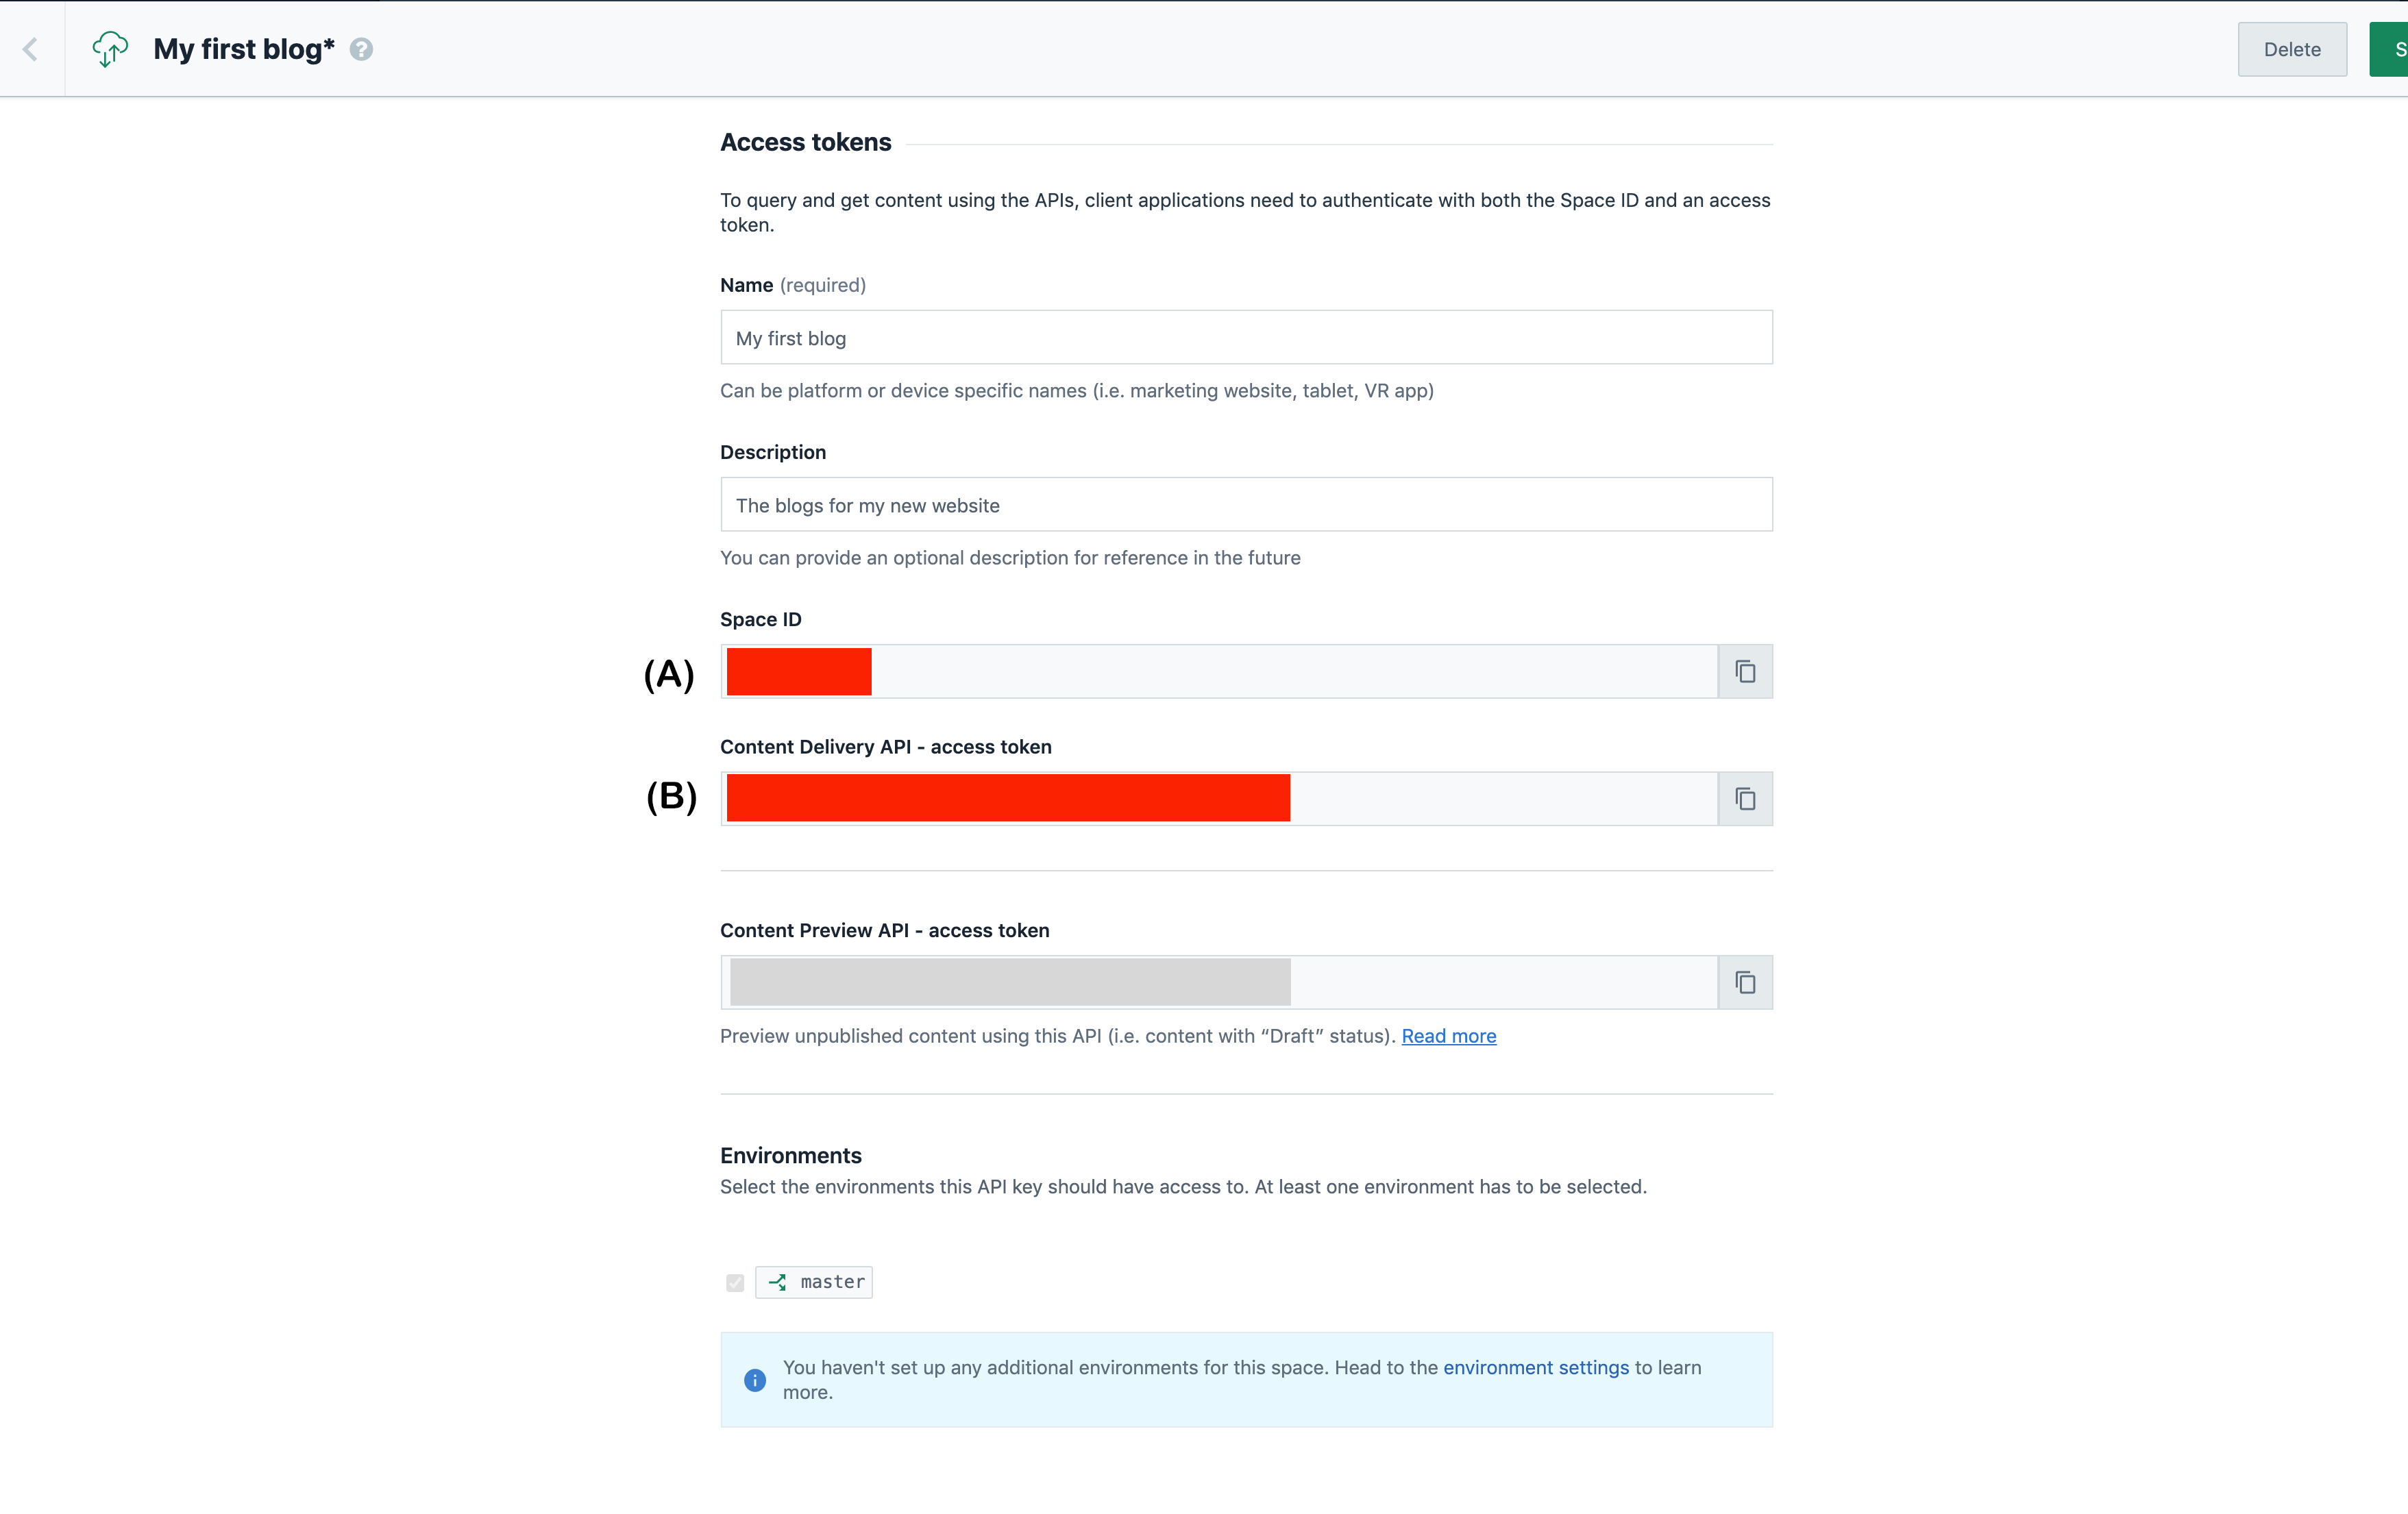This screenshot has width=2408, height=1514.
Task: Click the back arrow chevron
Action: [x=31, y=49]
